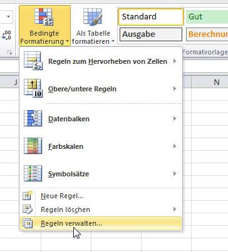Apply the Standard cell style

151,17
